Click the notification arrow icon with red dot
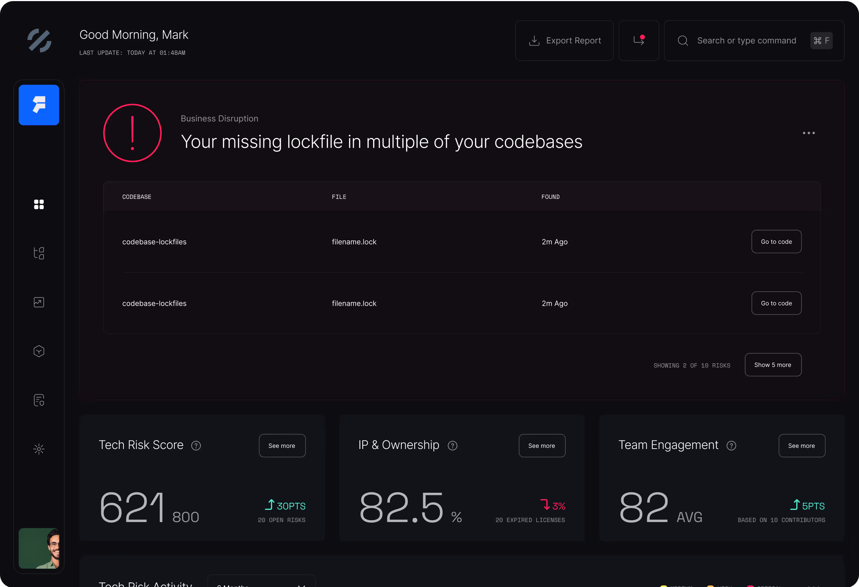Viewport: 859px width, 587px height. pos(639,40)
